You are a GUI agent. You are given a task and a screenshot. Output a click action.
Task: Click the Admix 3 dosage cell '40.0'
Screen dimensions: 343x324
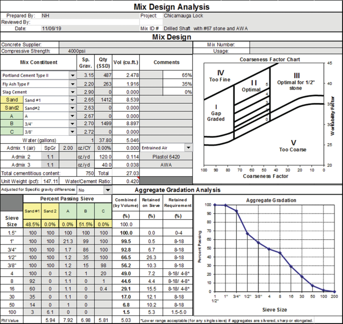pyautogui.click(x=103, y=165)
